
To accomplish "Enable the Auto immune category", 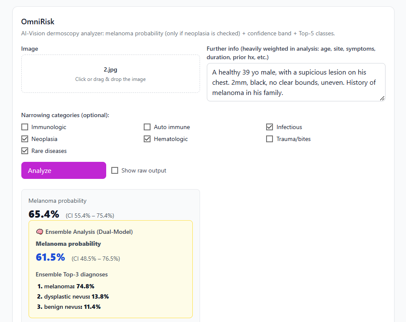I will [147, 126].
